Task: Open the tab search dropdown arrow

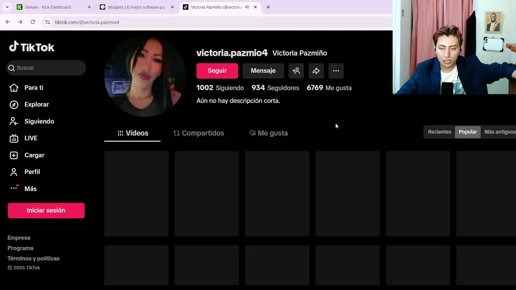Action: tap(7, 7)
